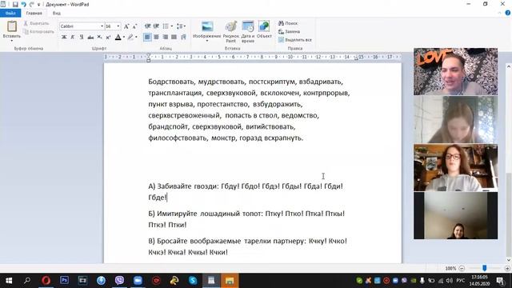Open Photoshop from the taskbar

(64, 281)
